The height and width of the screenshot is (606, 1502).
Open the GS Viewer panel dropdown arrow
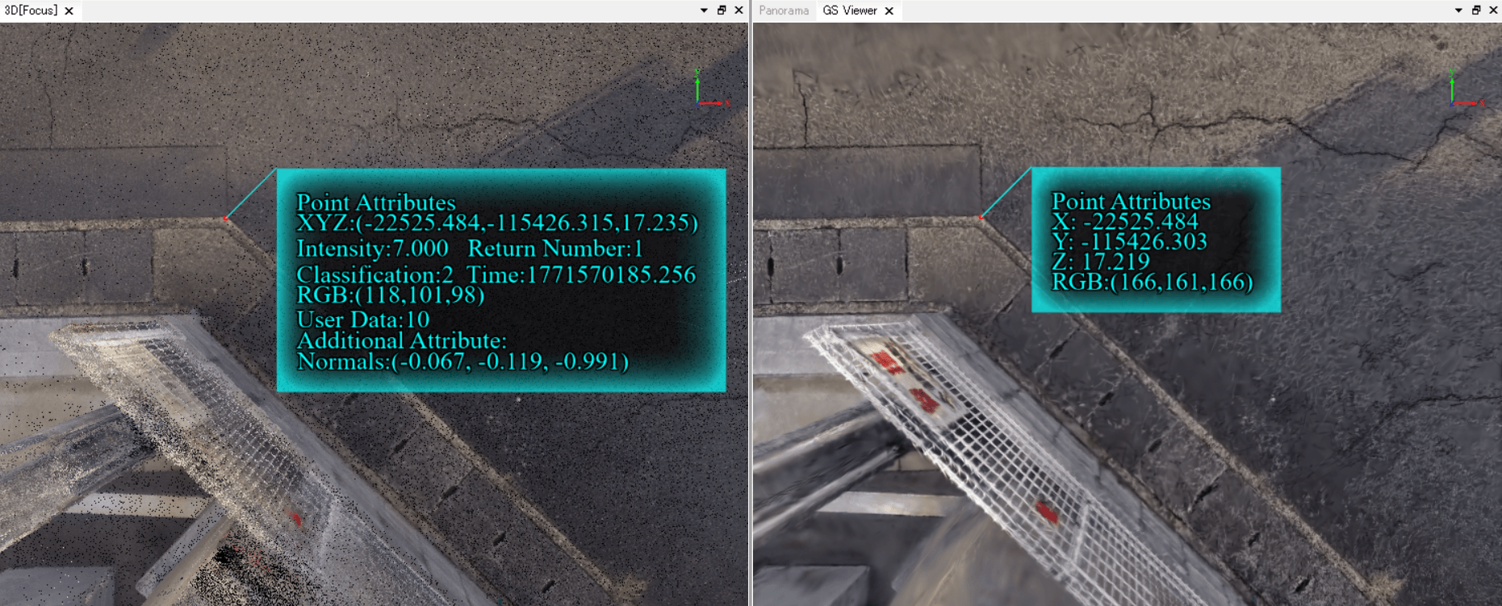[x=1458, y=10]
